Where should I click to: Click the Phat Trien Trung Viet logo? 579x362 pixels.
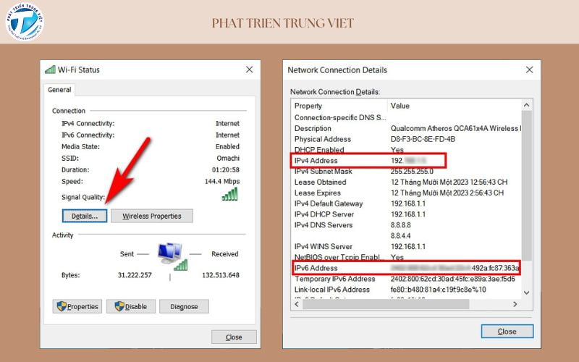pyautogui.click(x=25, y=22)
